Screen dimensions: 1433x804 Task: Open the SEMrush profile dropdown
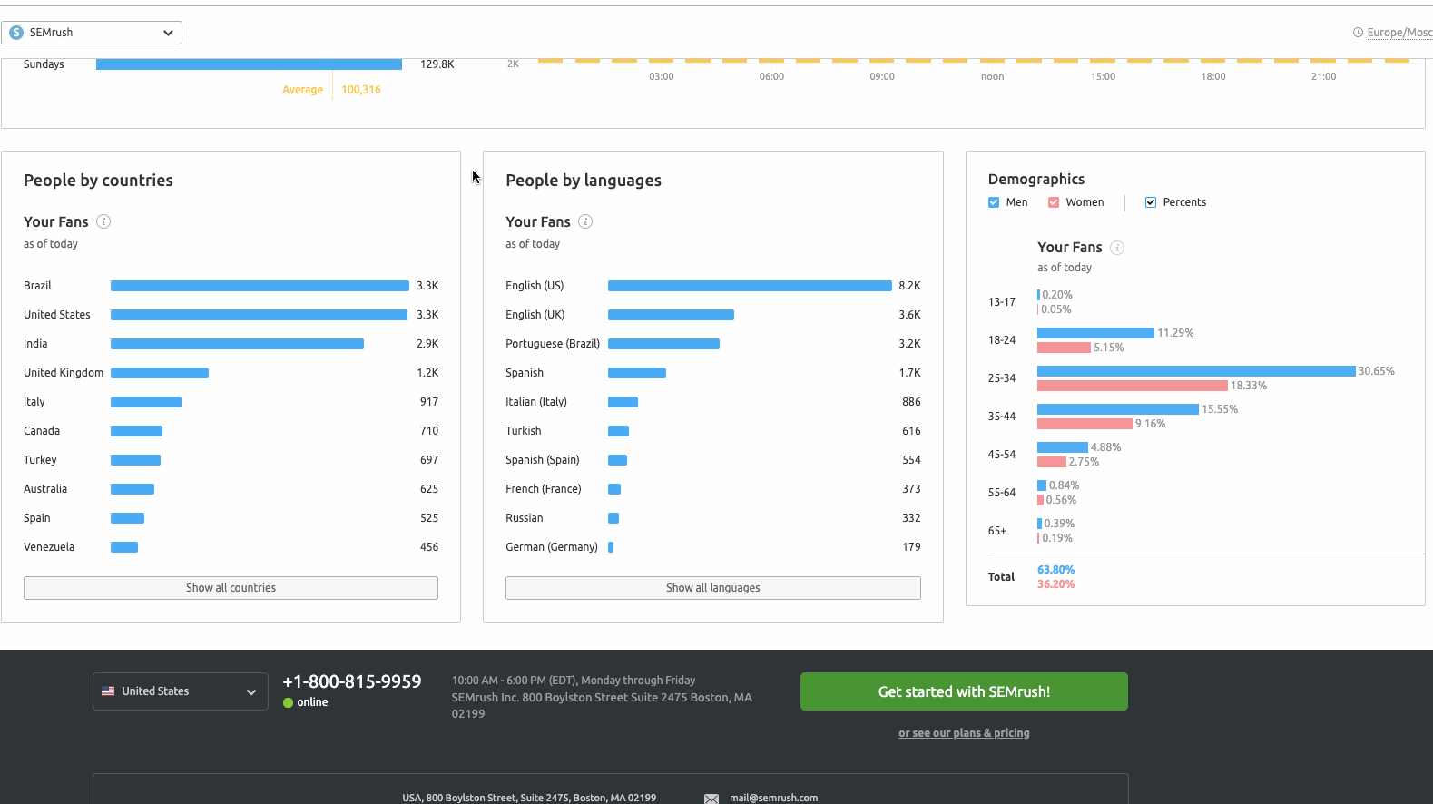click(92, 33)
